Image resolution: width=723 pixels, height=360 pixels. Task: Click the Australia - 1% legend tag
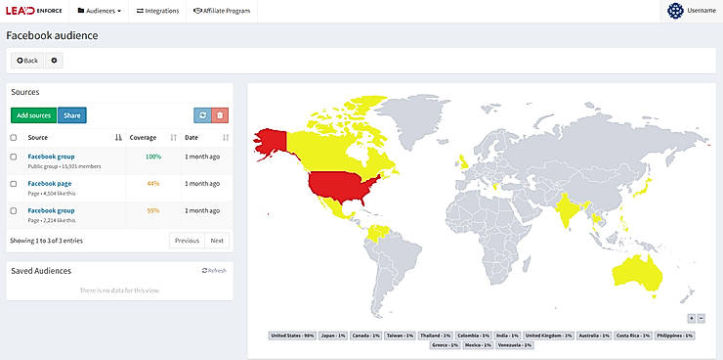coord(594,336)
